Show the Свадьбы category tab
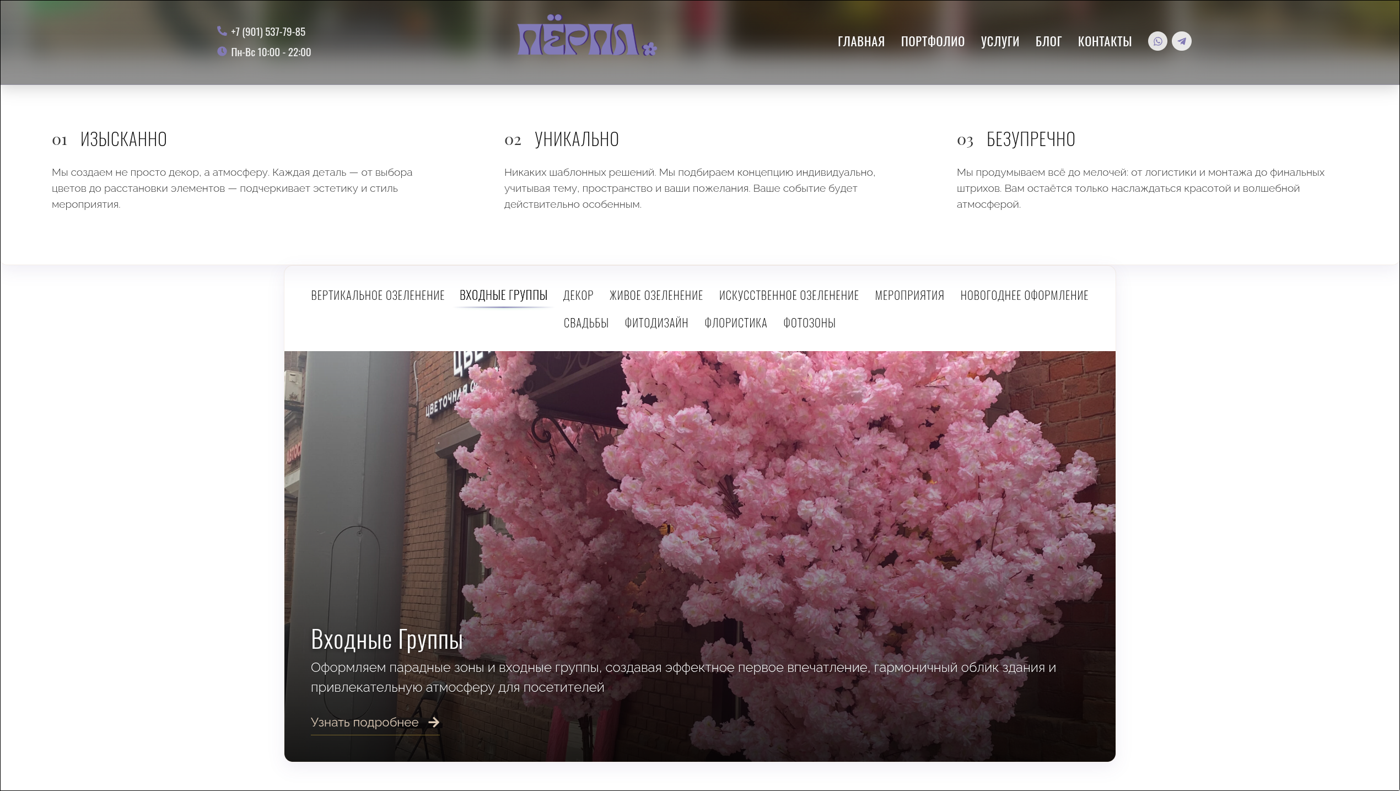 586,323
